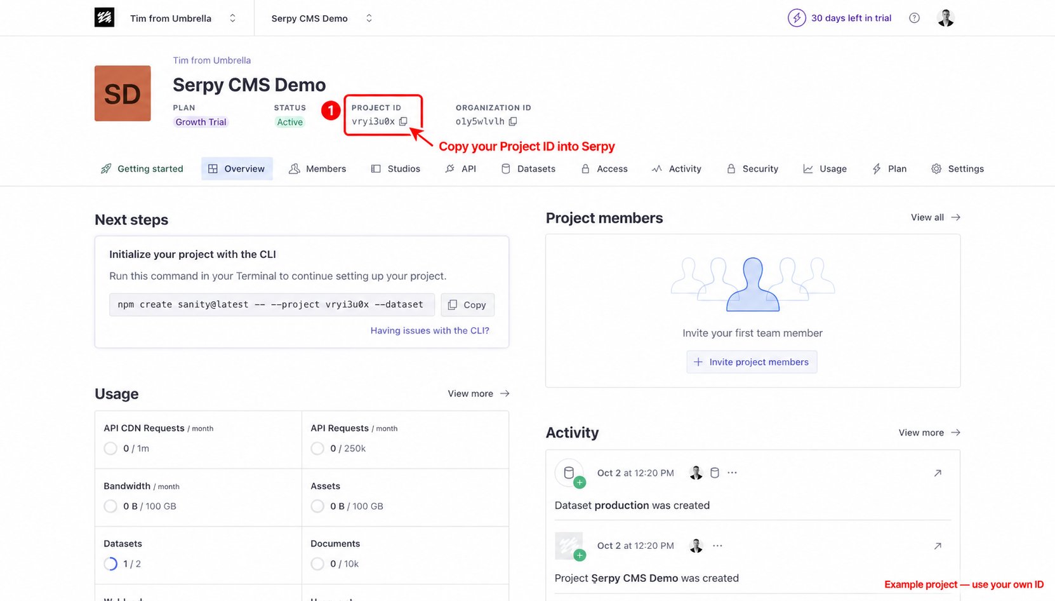Screen dimensions: 1055x601
Task: Open external link for Dataset production activity
Action: (x=938, y=473)
